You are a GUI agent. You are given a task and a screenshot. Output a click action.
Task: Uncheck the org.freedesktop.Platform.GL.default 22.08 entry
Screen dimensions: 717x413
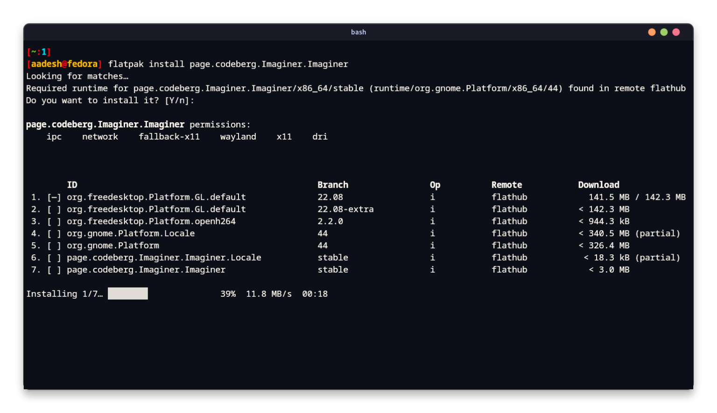pos(54,197)
